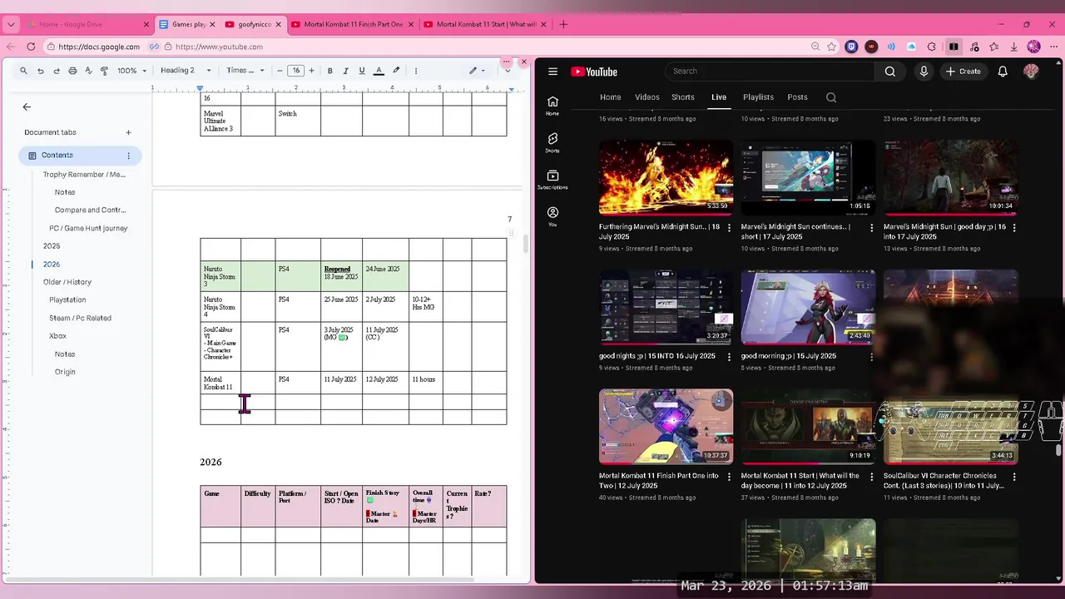Collapse the Docs menus with chevron arrow
This screenshot has height=599, width=1065.
508,71
